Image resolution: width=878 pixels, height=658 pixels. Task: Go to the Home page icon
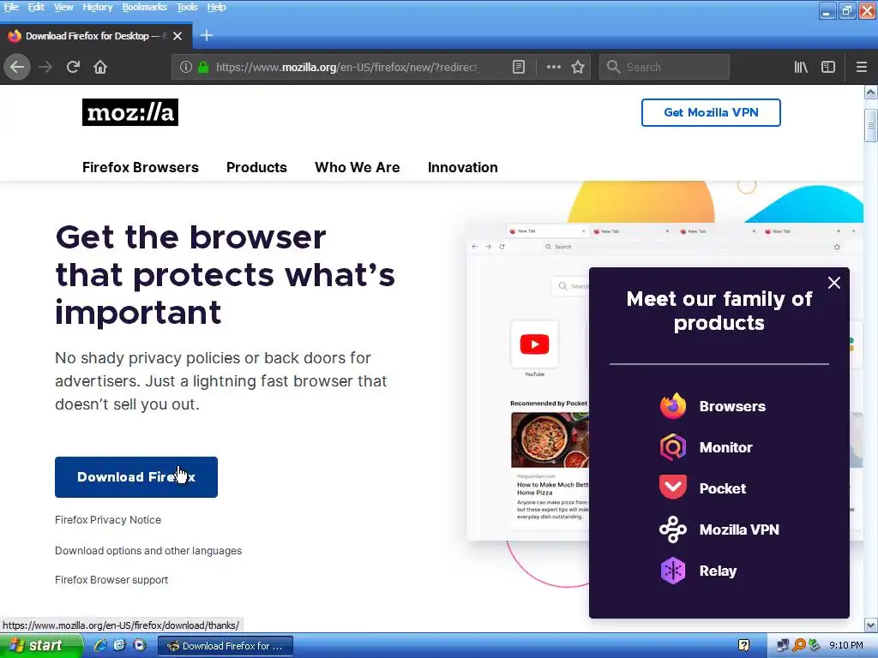[x=100, y=67]
